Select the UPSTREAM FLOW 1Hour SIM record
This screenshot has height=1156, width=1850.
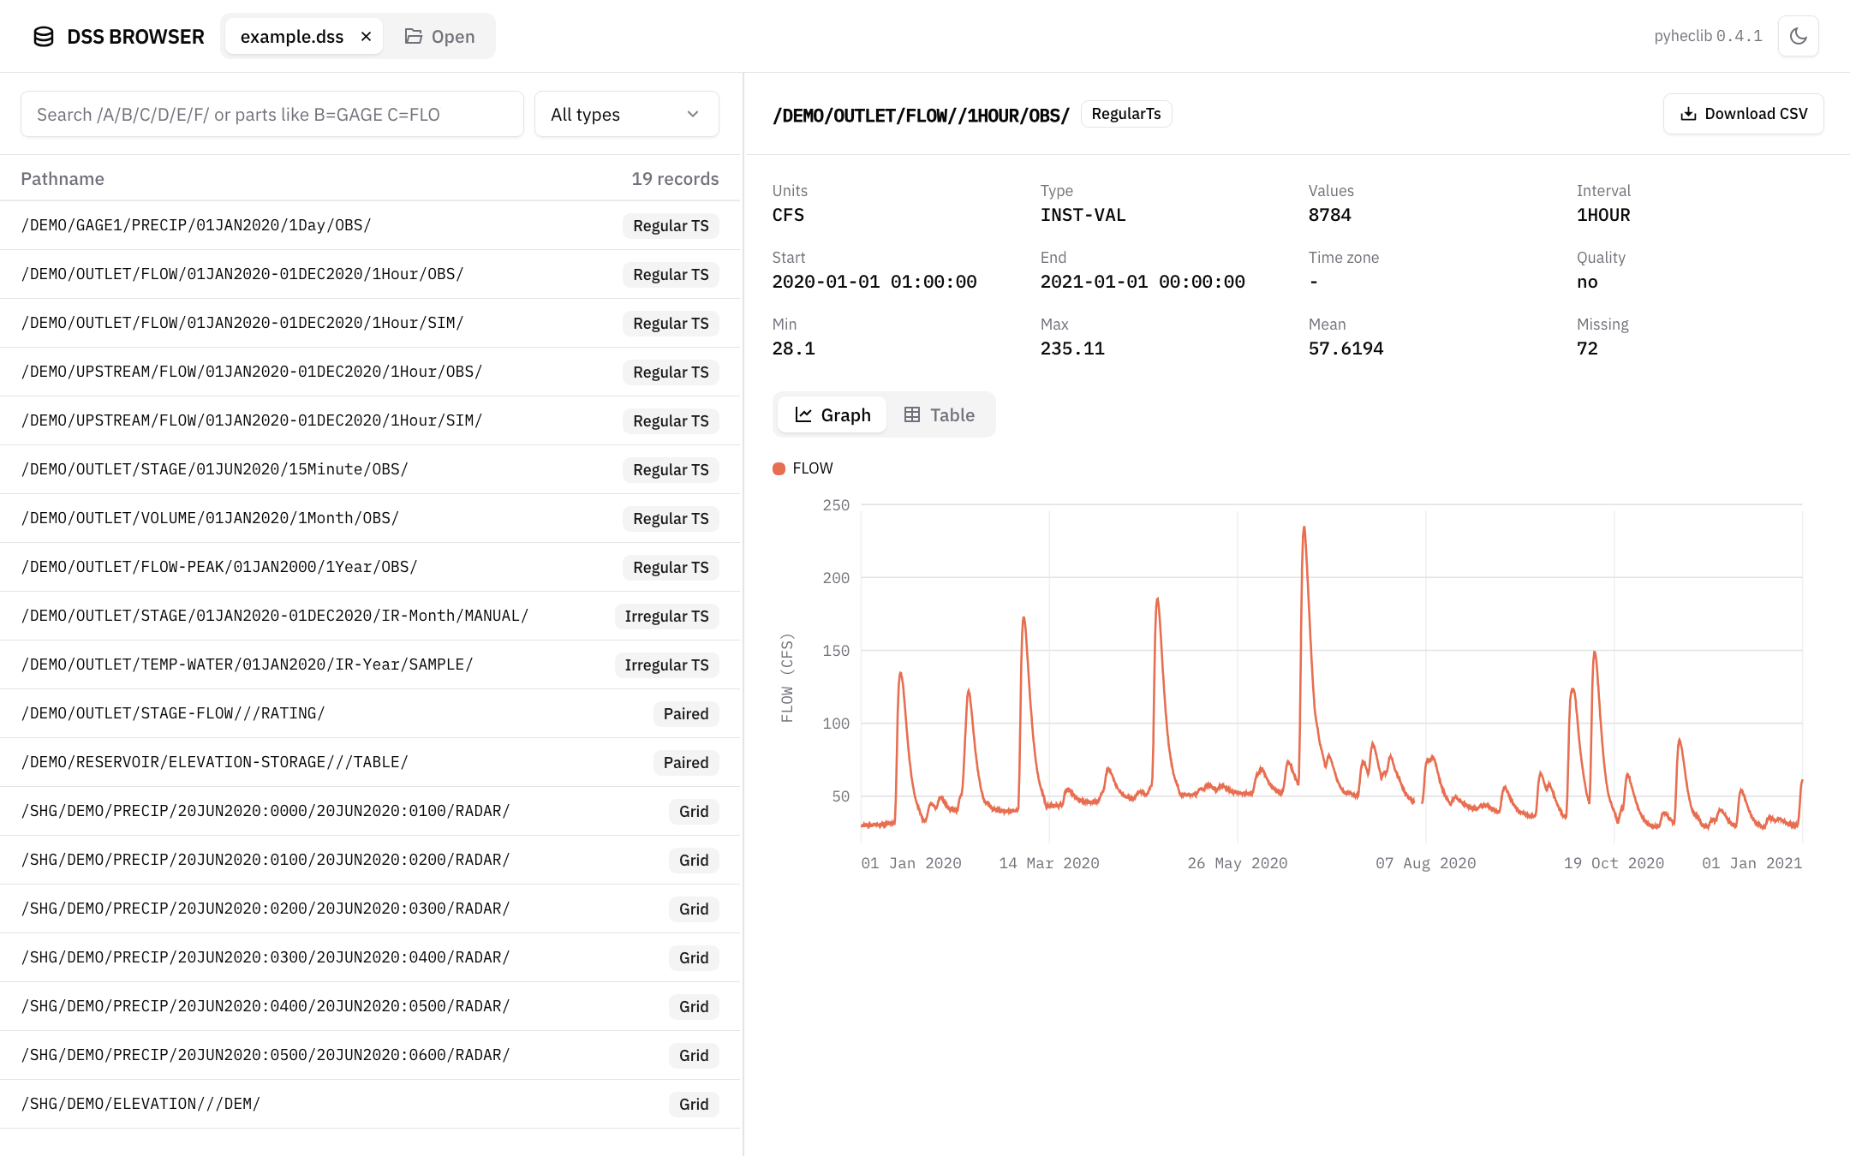pyautogui.click(x=370, y=420)
